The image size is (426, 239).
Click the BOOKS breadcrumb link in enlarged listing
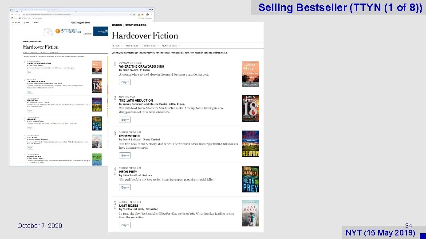coord(117,25)
